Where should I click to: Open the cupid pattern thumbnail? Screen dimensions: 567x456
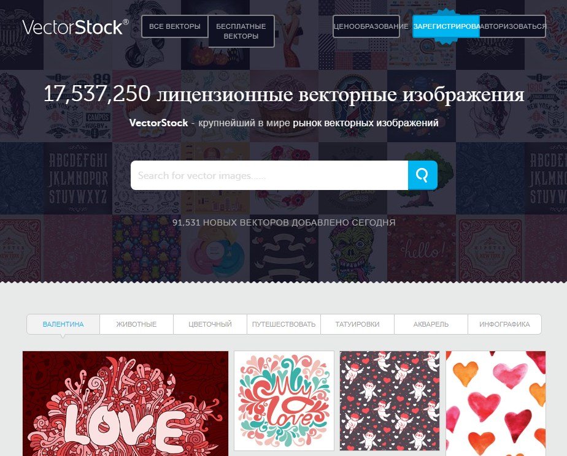point(390,401)
